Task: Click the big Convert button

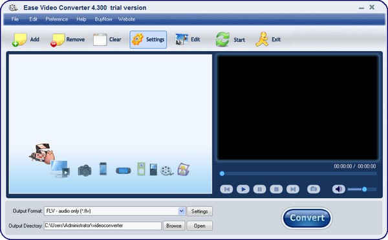Action: pyautogui.click(x=307, y=218)
